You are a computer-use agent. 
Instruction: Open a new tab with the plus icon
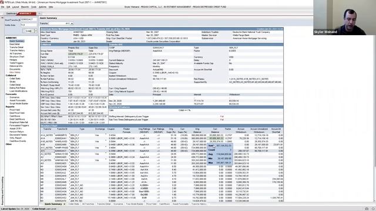[39, 13]
